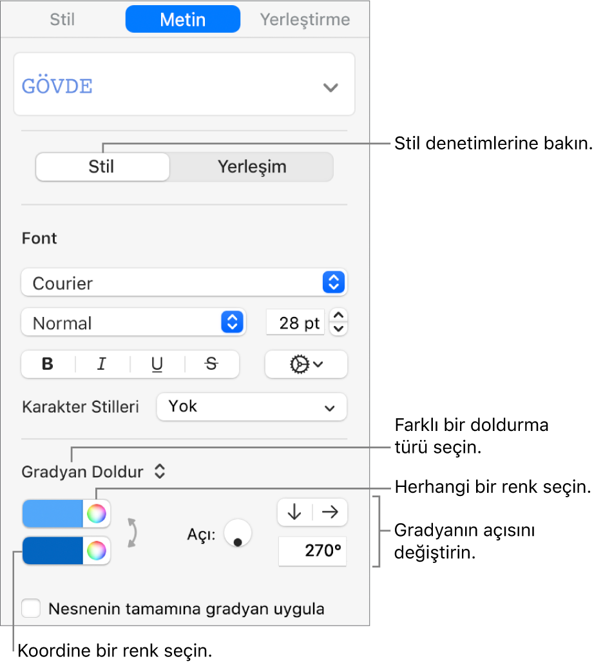Click the light blue gradient color well
This screenshot has width=603, height=668.
52,514
